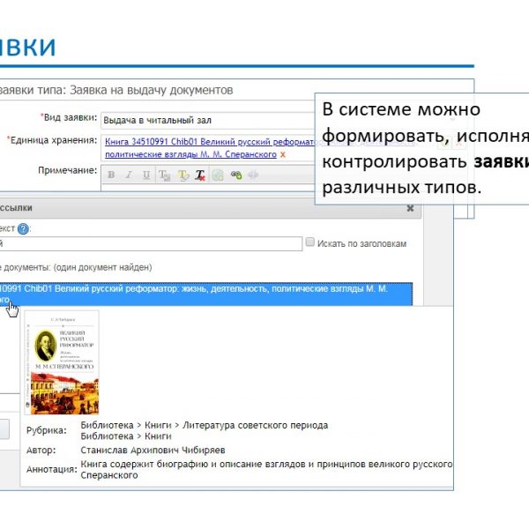The height and width of the screenshot is (529, 529).
Task: Toggle Underline in the note editor
Action: coord(145,175)
